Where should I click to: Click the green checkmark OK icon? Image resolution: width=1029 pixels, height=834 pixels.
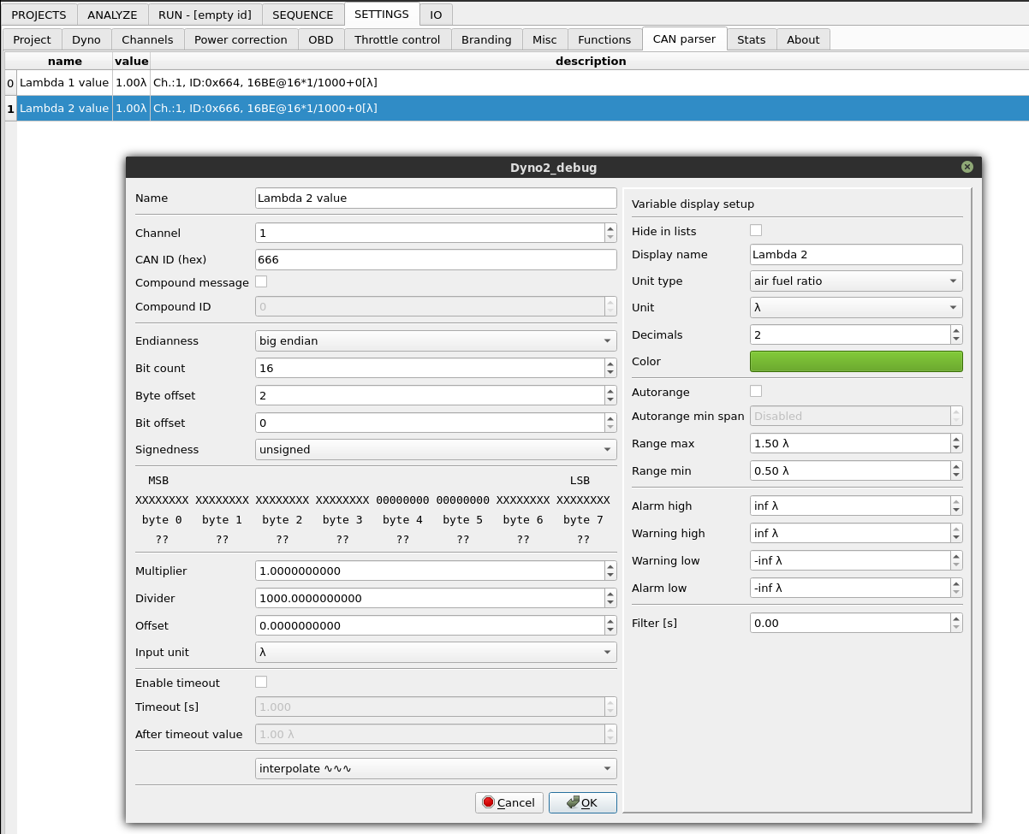(x=573, y=802)
